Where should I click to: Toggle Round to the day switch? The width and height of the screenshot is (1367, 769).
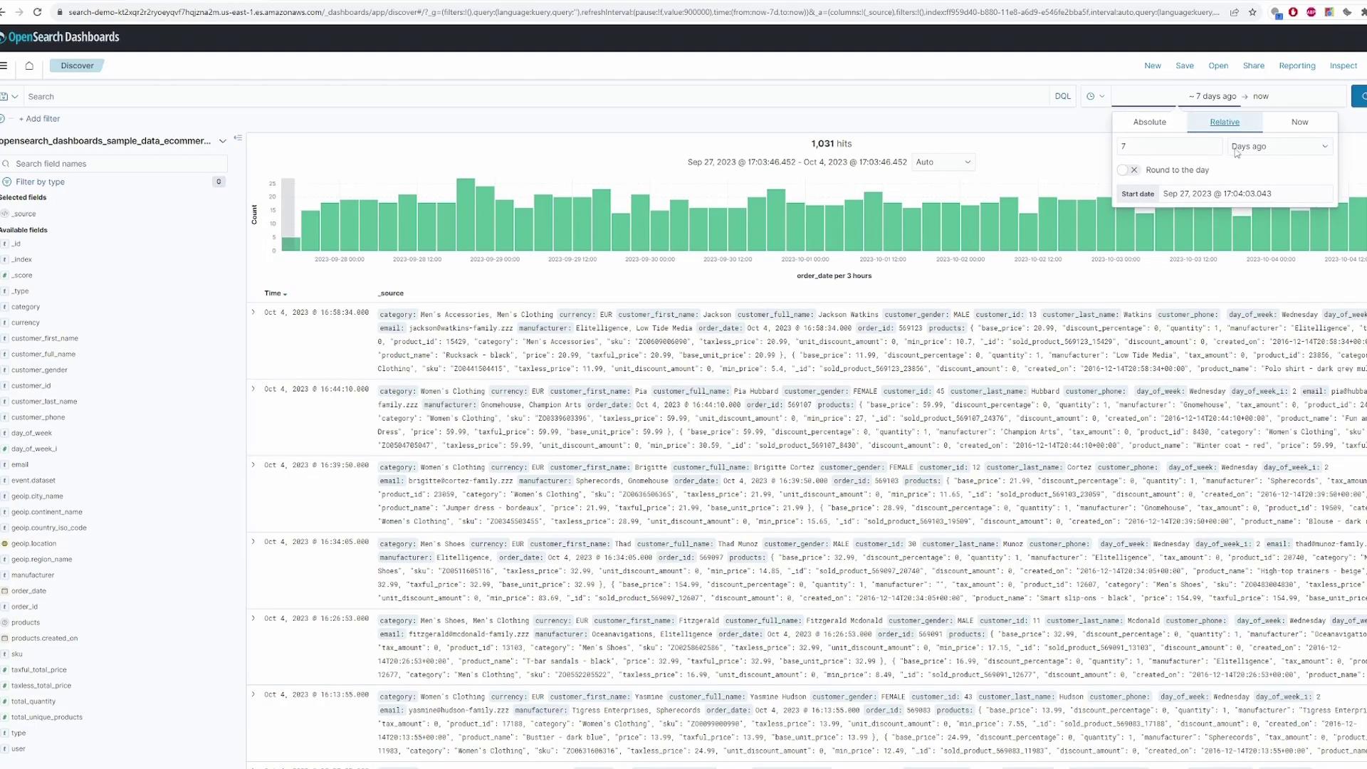1128,170
